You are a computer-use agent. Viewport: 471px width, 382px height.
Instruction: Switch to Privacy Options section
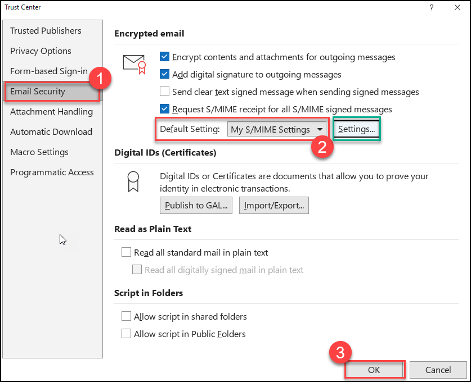(x=41, y=51)
